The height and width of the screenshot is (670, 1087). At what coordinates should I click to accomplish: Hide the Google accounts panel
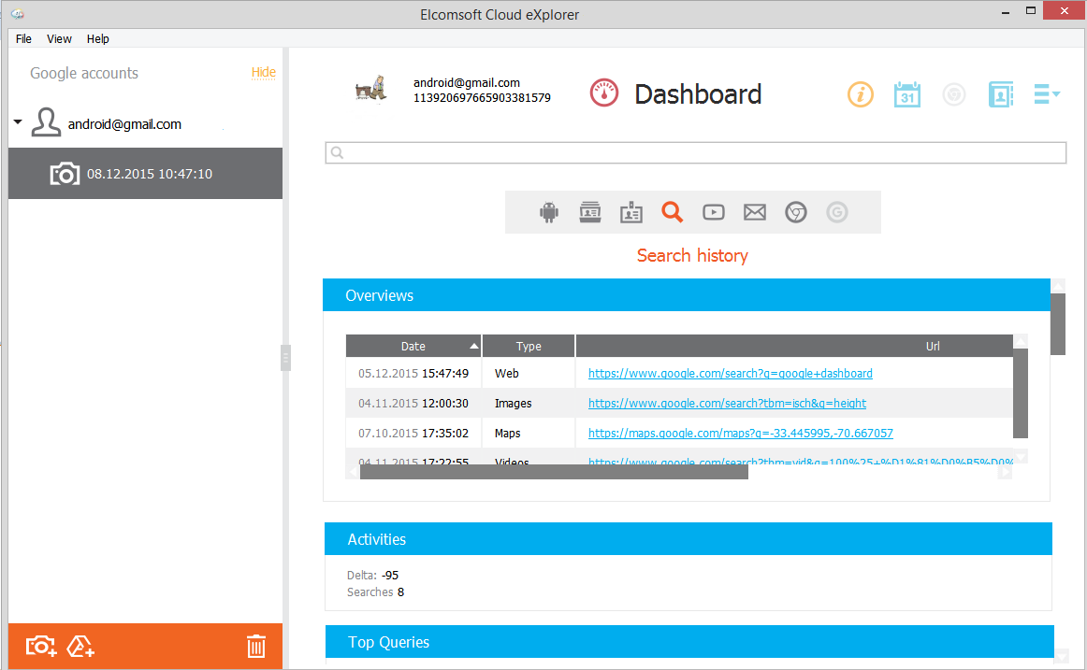point(264,72)
